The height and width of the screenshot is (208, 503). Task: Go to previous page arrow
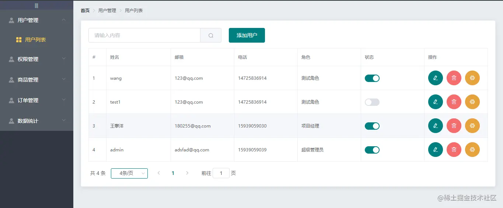(159, 173)
